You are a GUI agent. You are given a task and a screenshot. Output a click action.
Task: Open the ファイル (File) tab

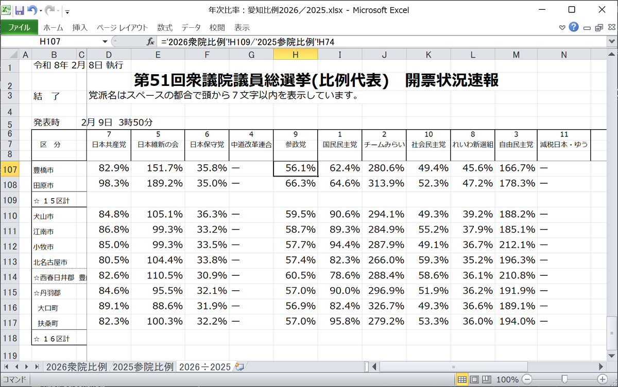click(19, 27)
